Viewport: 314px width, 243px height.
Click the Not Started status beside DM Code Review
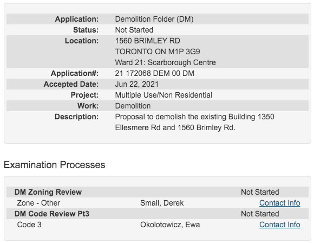[x=260, y=214]
